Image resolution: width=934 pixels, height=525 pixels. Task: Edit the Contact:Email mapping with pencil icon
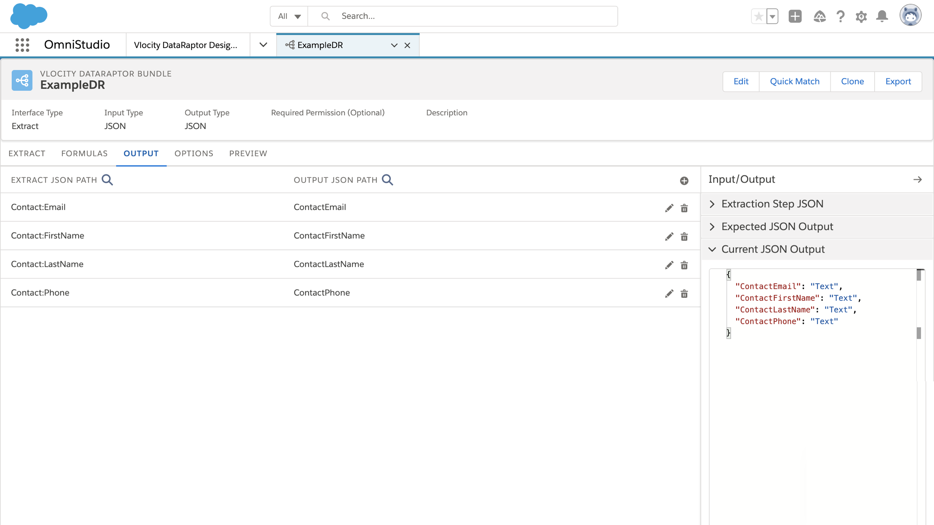click(669, 208)
